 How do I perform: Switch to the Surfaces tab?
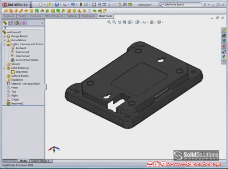[72, 16]
